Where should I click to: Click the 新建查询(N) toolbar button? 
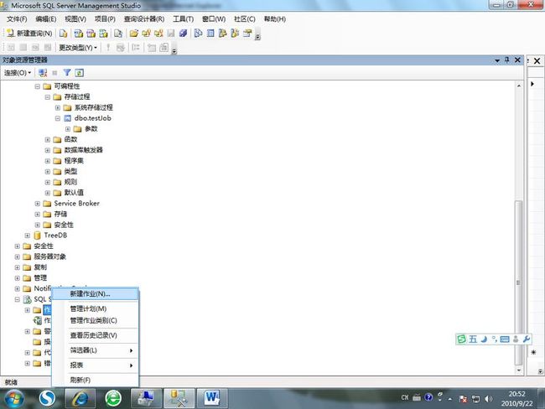pos(29,34)
